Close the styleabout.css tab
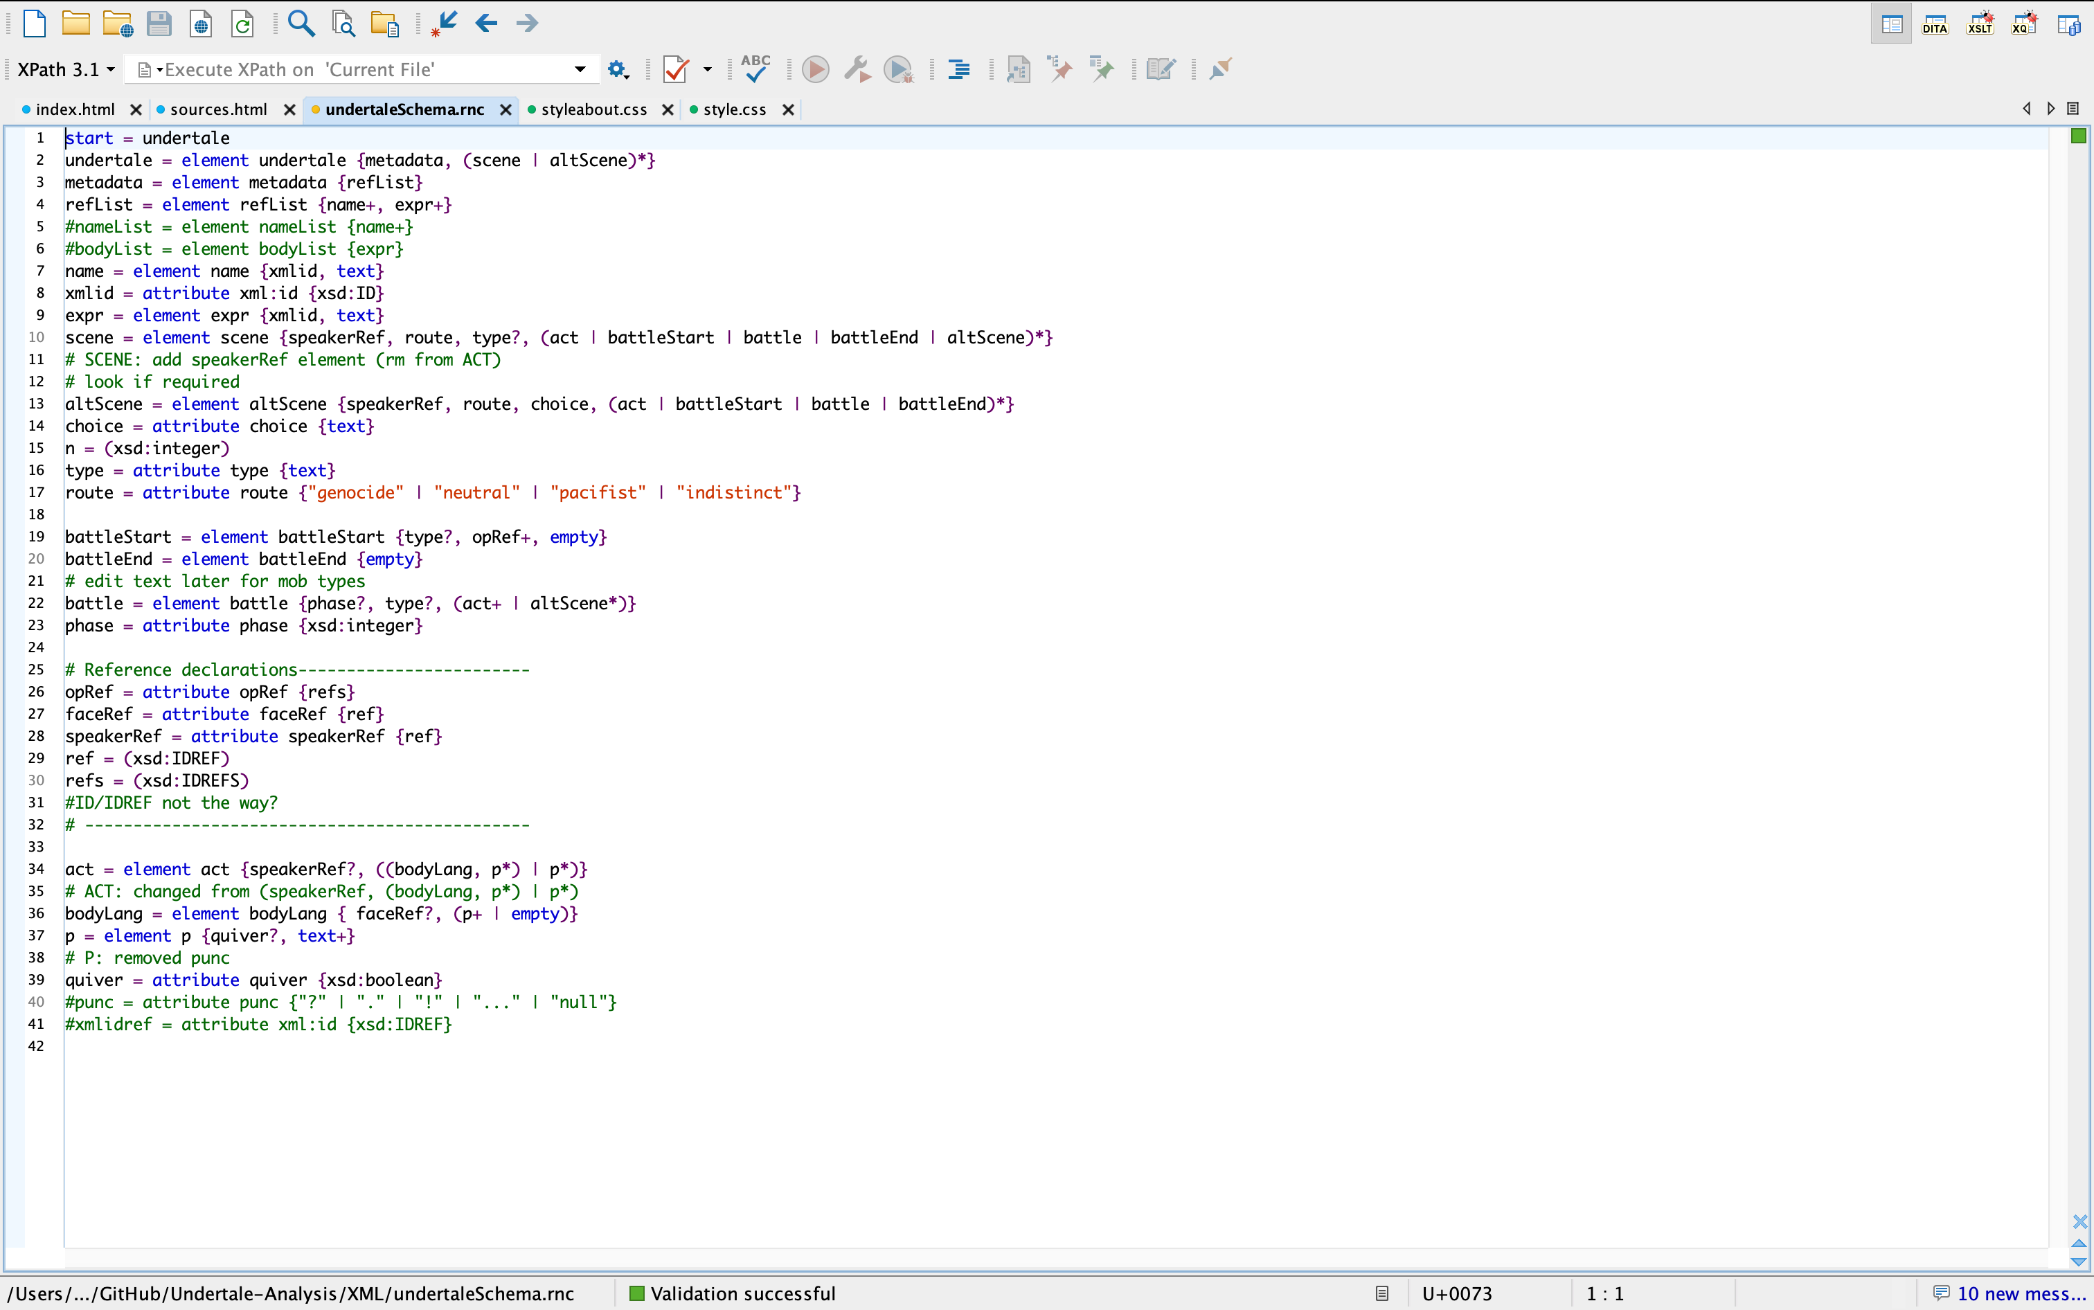 (x=667, y=109)
